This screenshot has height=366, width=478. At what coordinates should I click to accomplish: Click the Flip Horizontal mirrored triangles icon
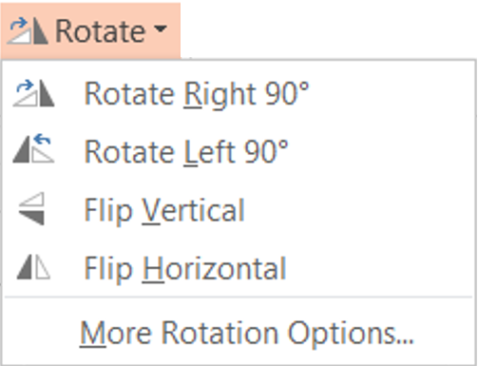point(33,267)
